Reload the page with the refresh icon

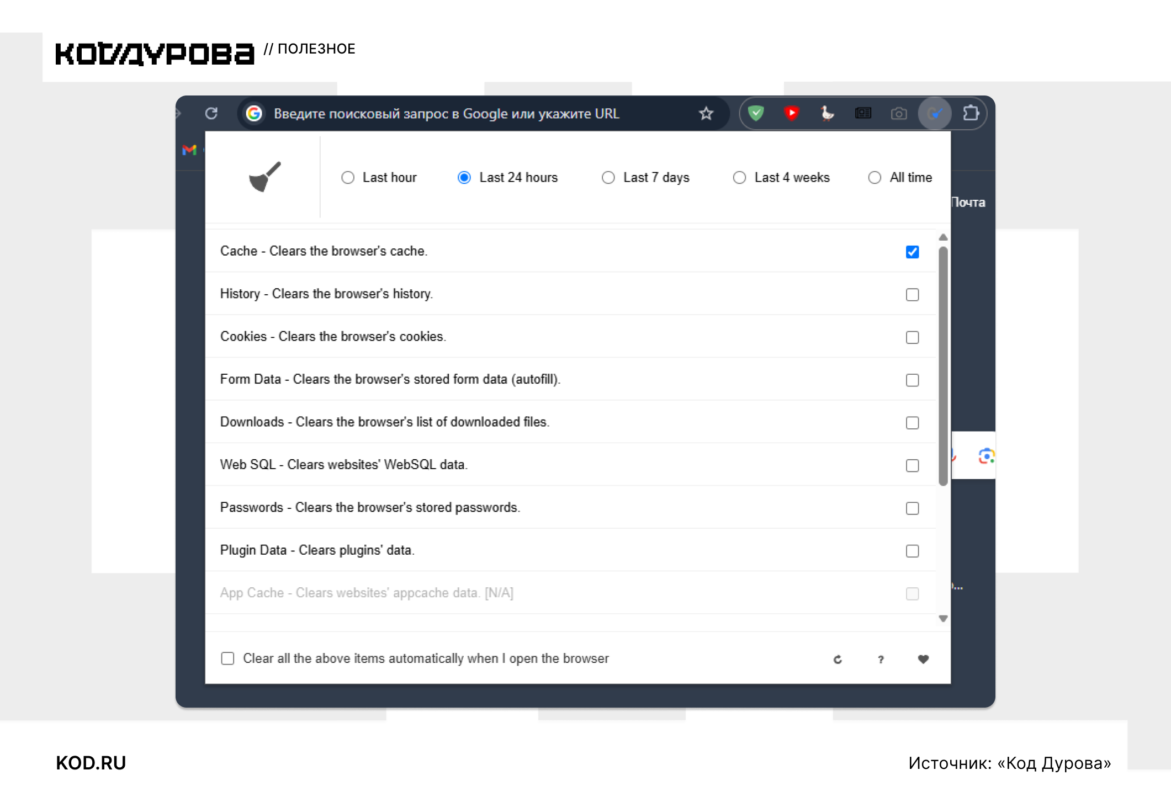[x=211, y=114]
